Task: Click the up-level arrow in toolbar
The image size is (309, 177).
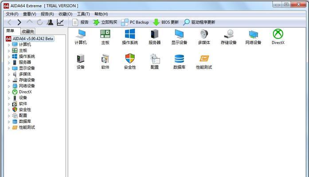Action: coord(30,22)
